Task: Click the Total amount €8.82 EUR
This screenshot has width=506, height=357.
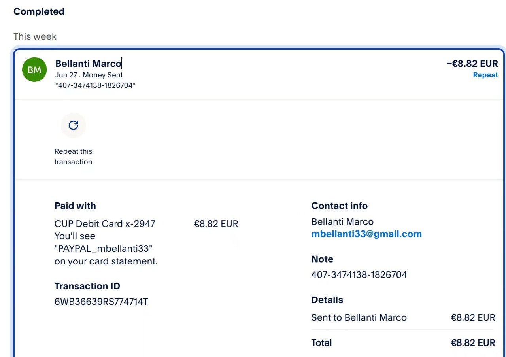Action: [x=473, y=343]
